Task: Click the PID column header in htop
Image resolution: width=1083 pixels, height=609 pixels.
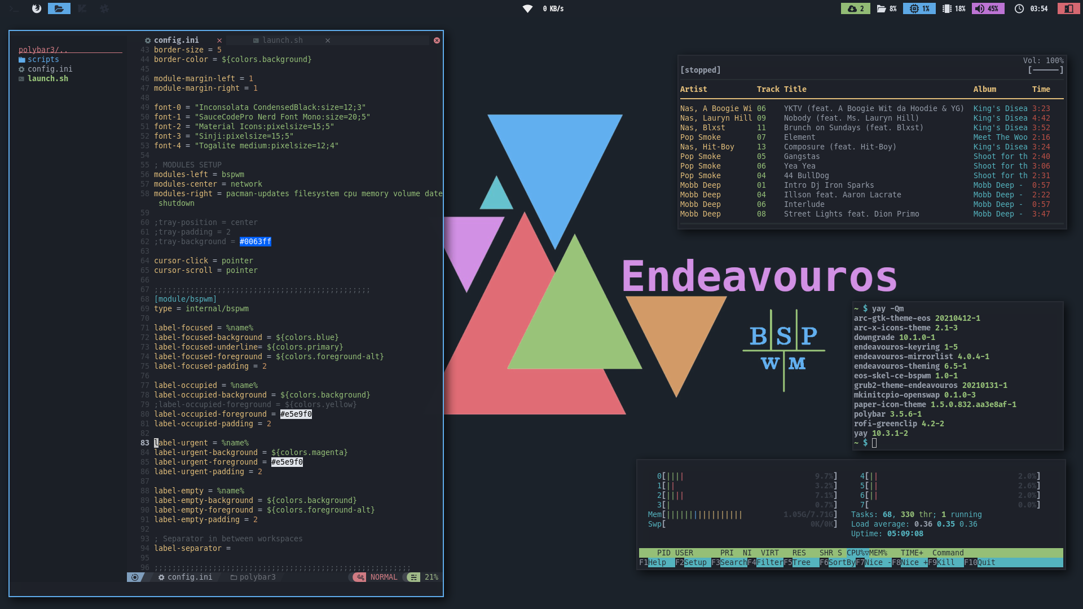Action: (664, 553)
